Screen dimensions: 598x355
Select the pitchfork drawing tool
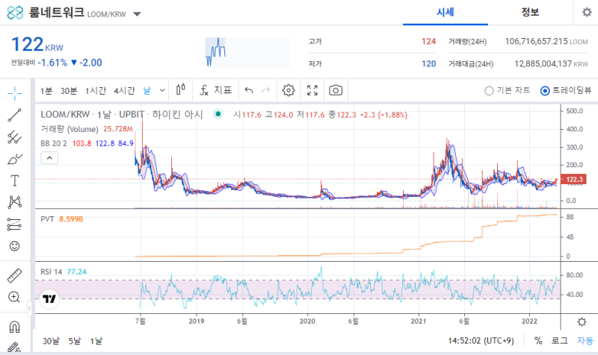15,137
